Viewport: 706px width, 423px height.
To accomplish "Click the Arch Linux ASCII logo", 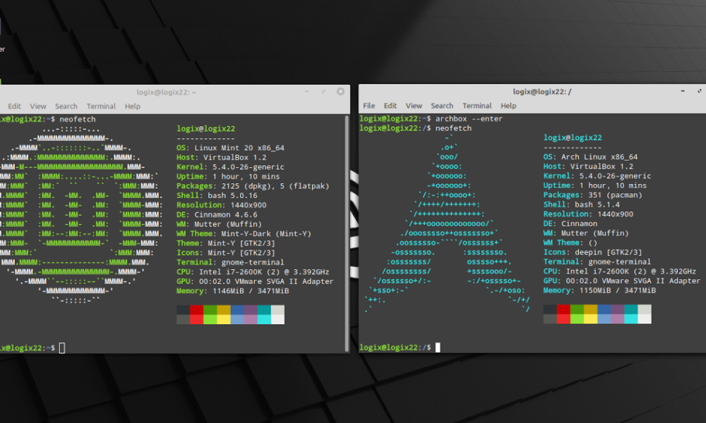I will [x=447, y=223].
